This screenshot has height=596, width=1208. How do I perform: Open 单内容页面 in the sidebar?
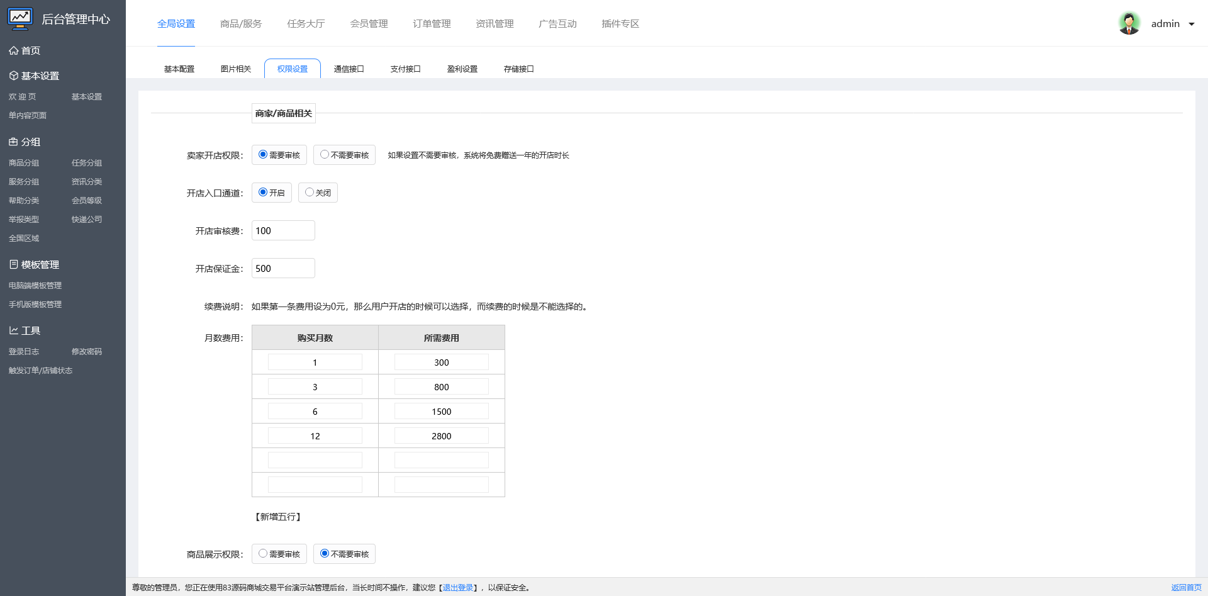(28, 115)
